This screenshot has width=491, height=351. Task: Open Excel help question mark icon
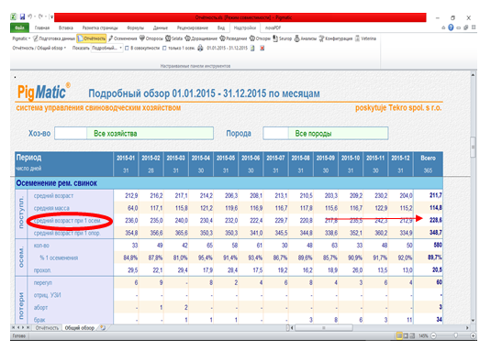point(451,27)
